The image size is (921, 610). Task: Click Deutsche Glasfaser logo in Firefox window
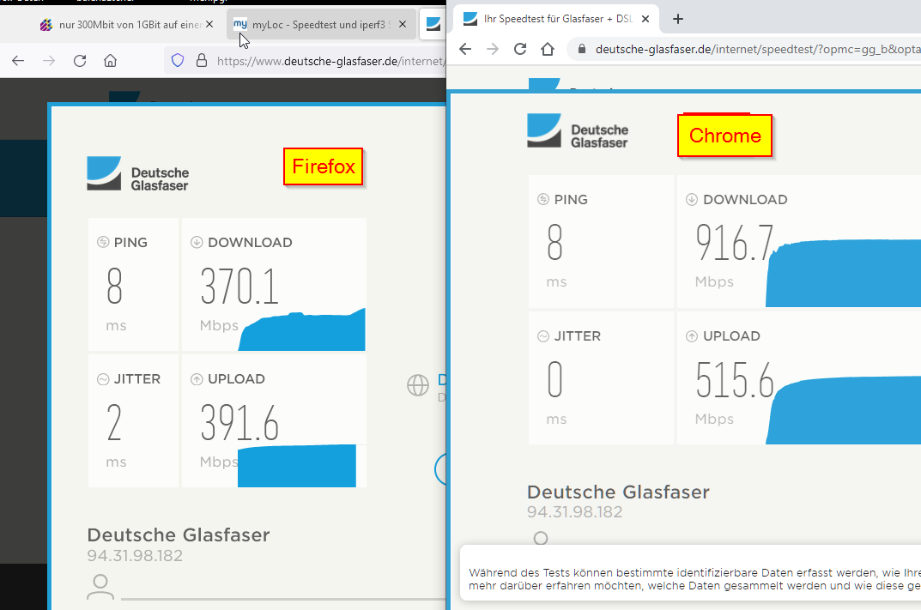click(x=138, y=173)
